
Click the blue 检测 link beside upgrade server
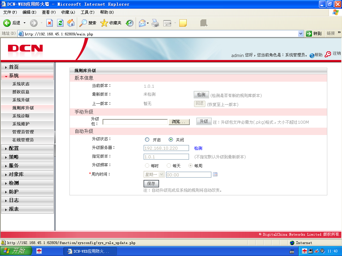tap(198, 148)
